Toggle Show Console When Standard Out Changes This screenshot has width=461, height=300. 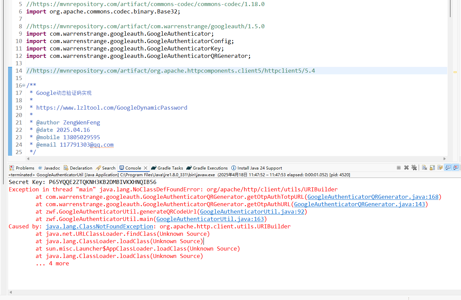(448, 167)
